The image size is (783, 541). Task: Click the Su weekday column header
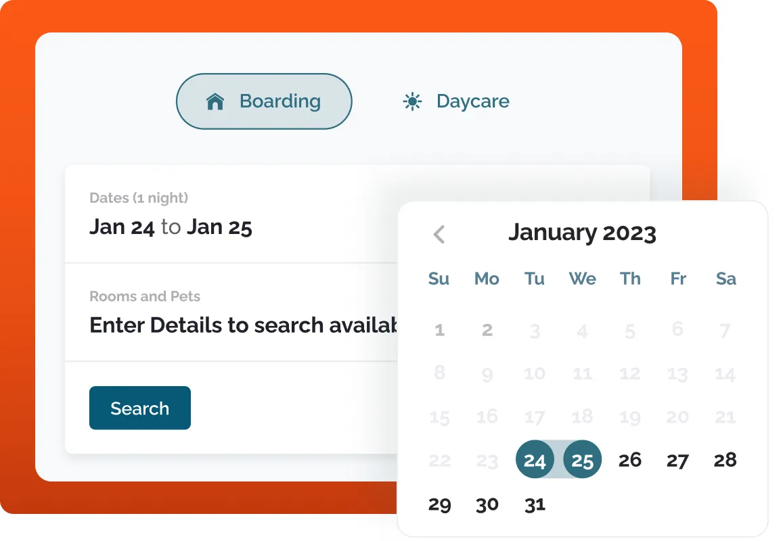pyautogui.click(x=439, y=279)
